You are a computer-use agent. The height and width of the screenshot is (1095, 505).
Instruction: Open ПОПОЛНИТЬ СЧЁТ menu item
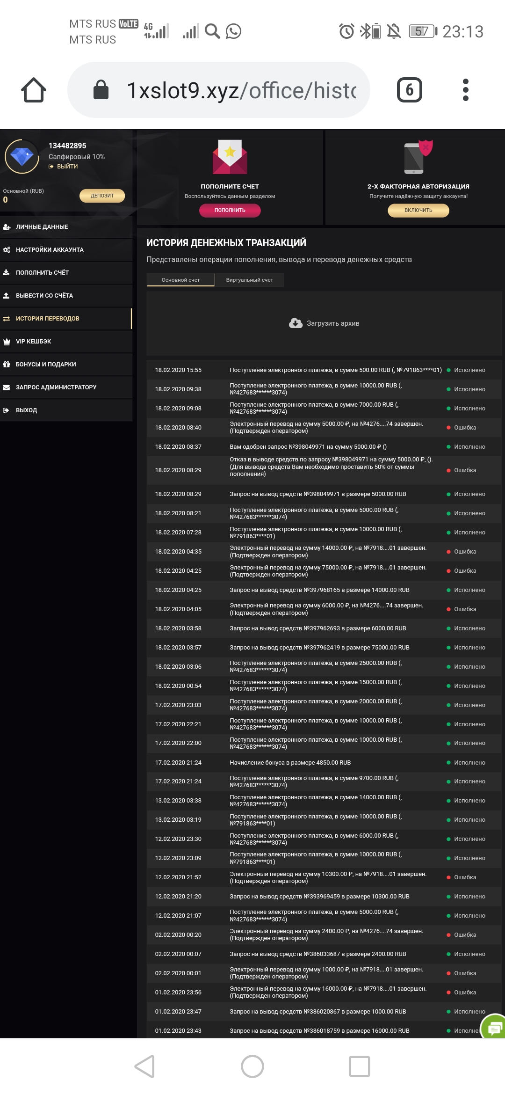pyautogui.click(x=66, y=272)
